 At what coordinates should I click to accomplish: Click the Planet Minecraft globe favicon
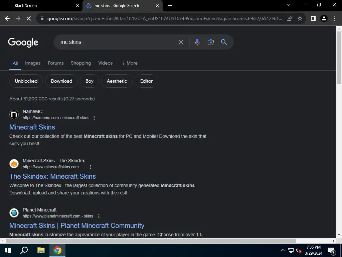click(x=14, y=212)
